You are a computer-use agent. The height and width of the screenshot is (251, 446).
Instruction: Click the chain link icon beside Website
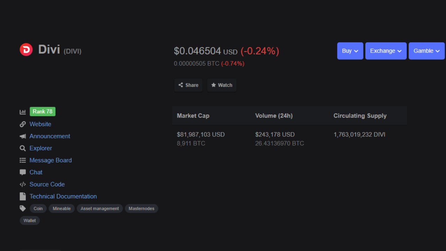(23, 124)
